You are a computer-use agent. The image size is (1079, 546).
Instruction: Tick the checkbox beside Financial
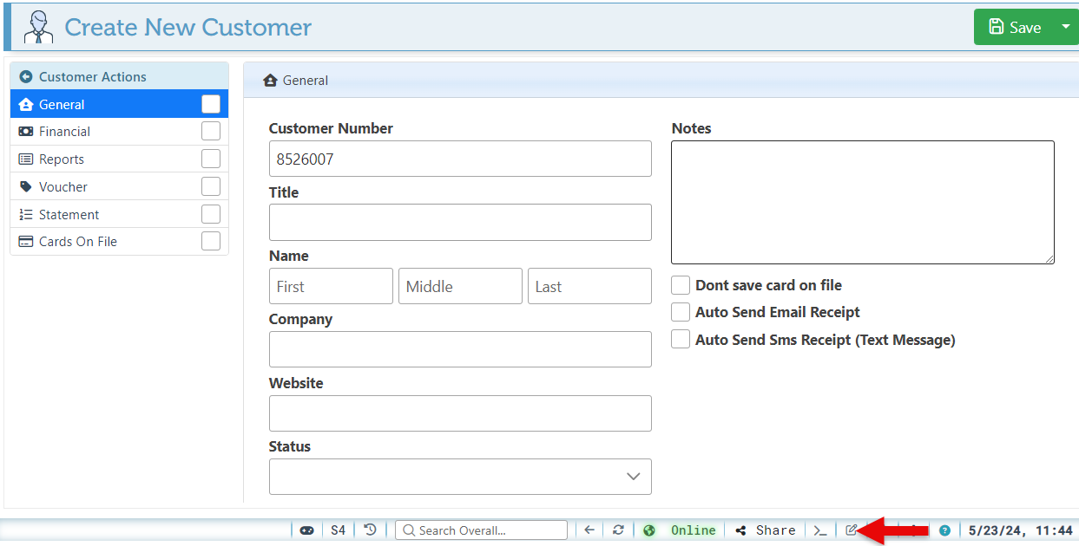coord(211,132)
